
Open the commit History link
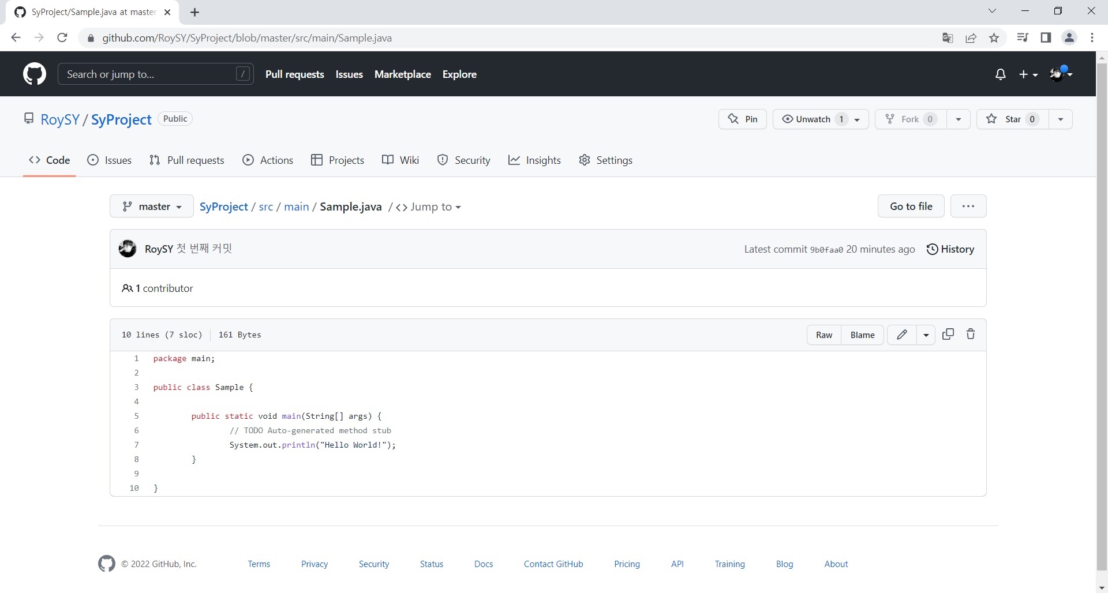pyautogui.click(x=950, y=249)
